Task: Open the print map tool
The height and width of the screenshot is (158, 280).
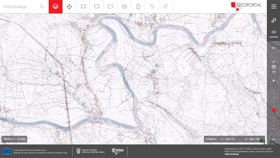Action: 124,6
